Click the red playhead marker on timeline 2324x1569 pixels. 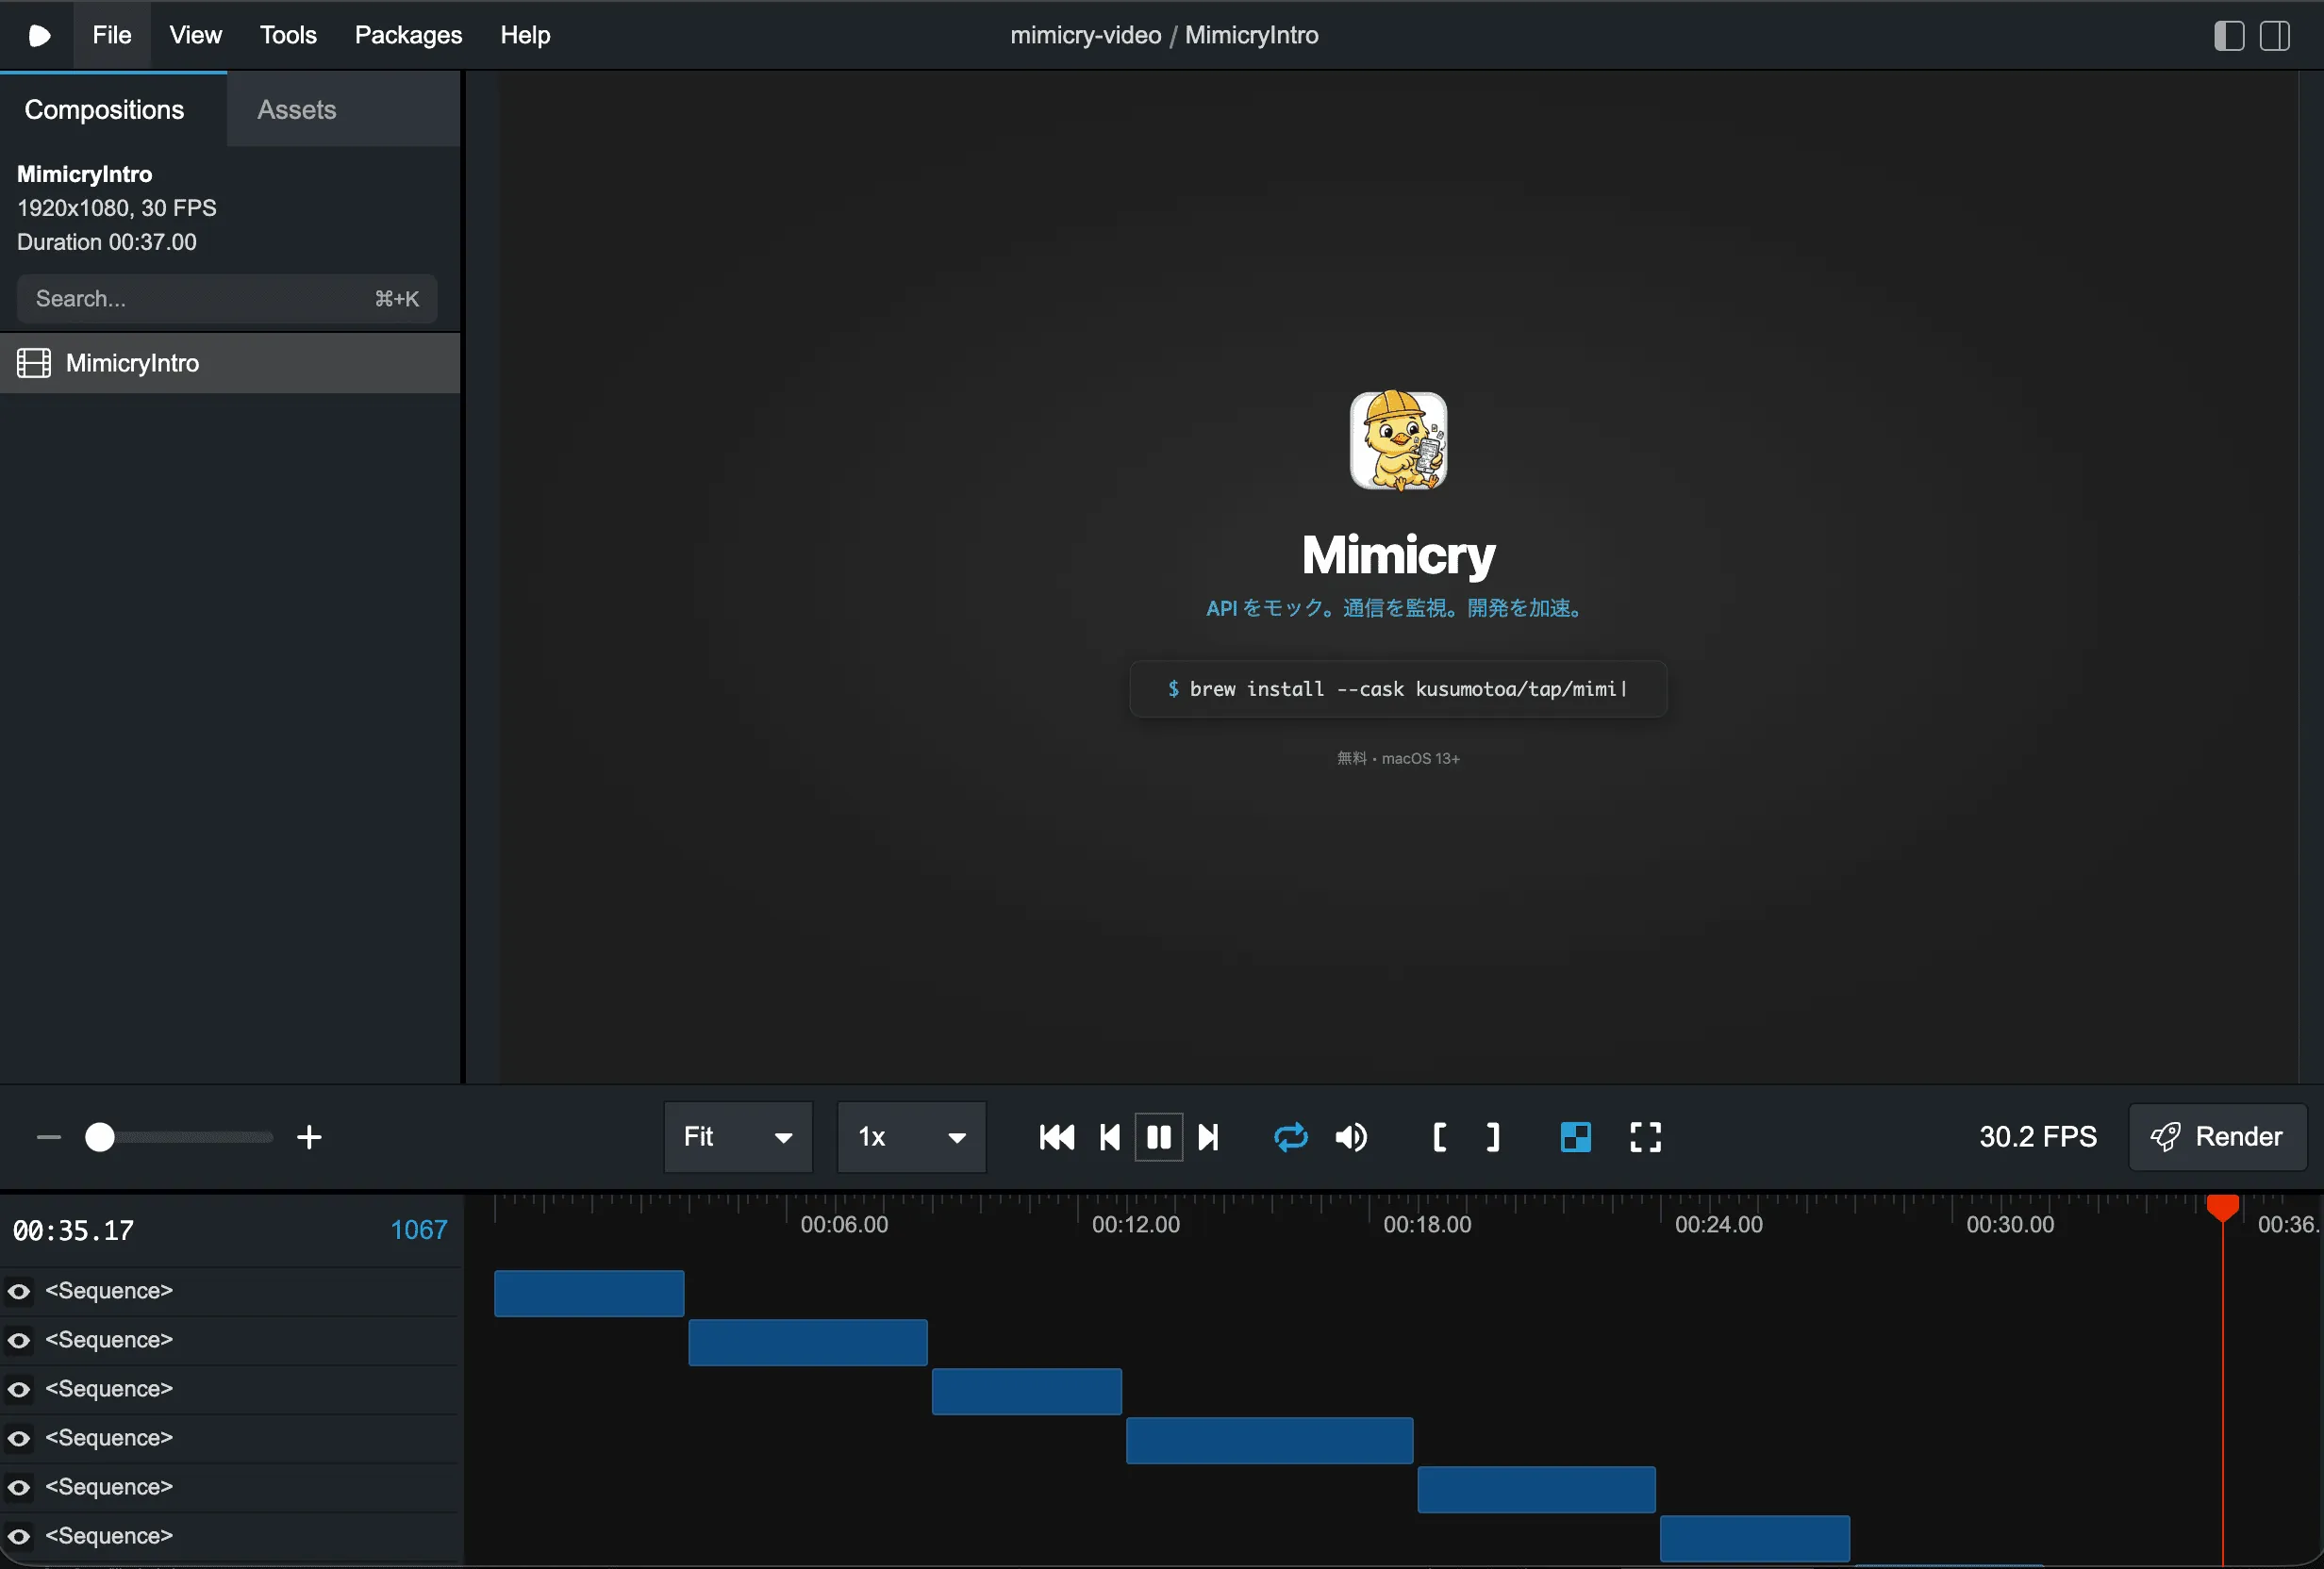[x=2222, y=1207]
